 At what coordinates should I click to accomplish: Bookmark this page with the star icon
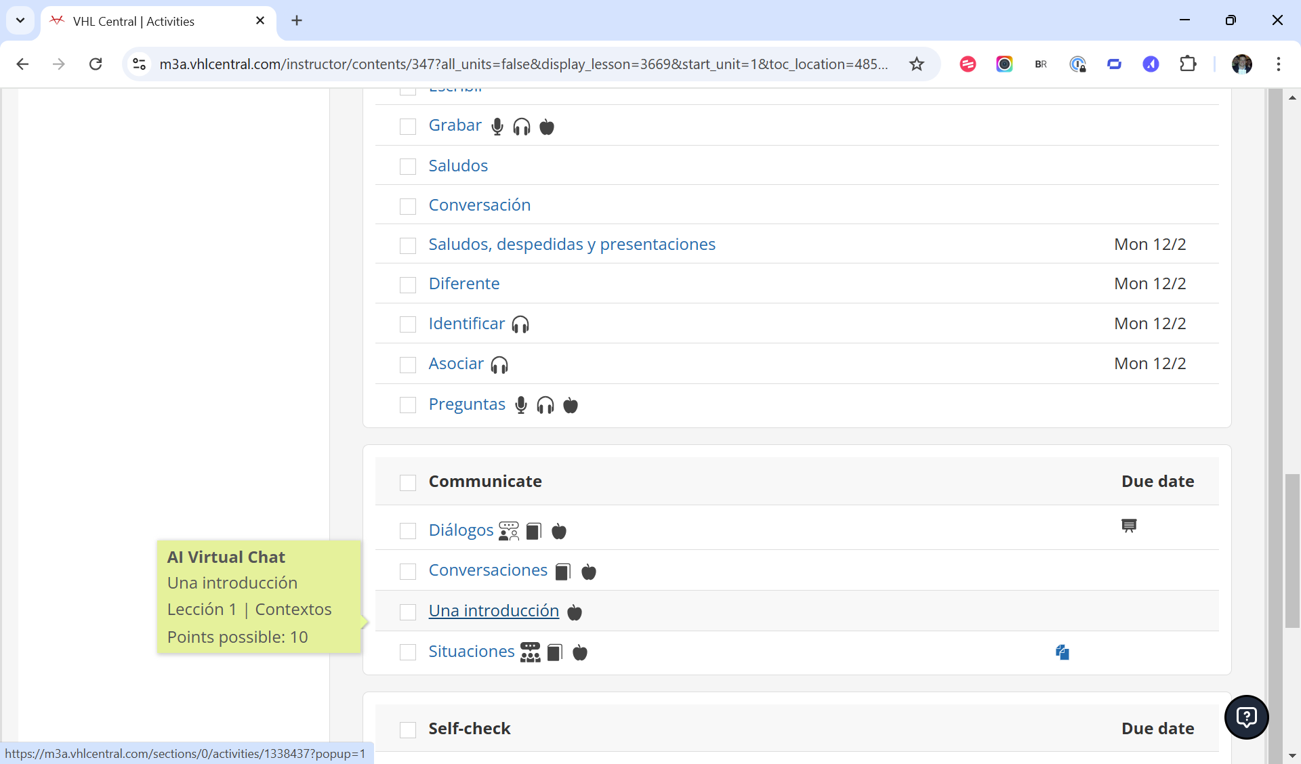point(917,64)
